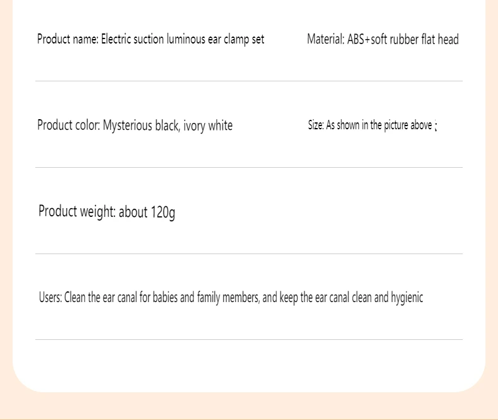The height and width of the screenshot is (420, 498).
Task: Select the Material ABS+soft rubber text
Action: click(x=383, y=39)
